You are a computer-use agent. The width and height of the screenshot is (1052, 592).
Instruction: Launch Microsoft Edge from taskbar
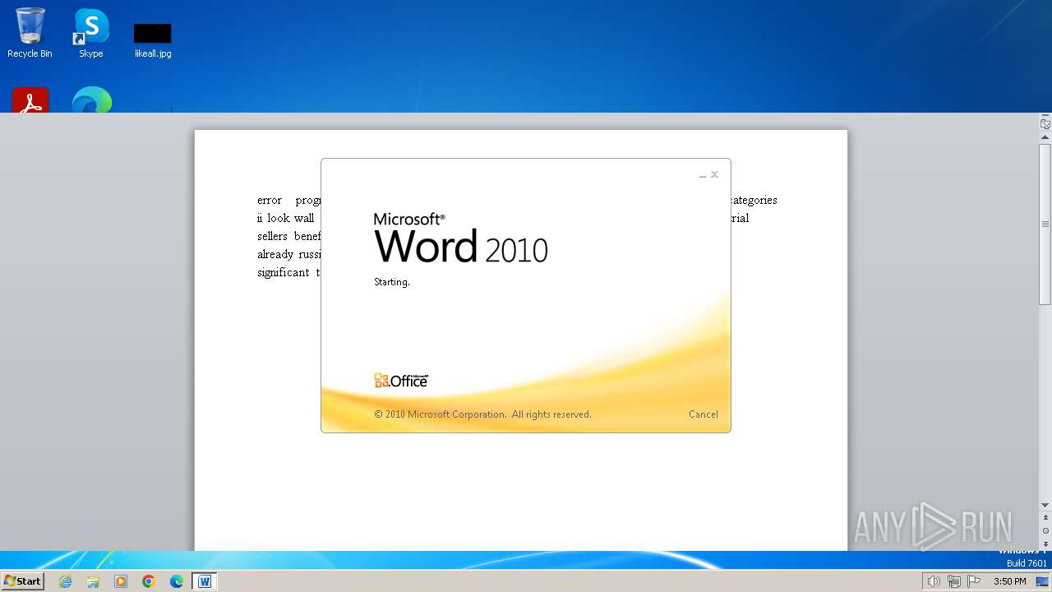177,581
